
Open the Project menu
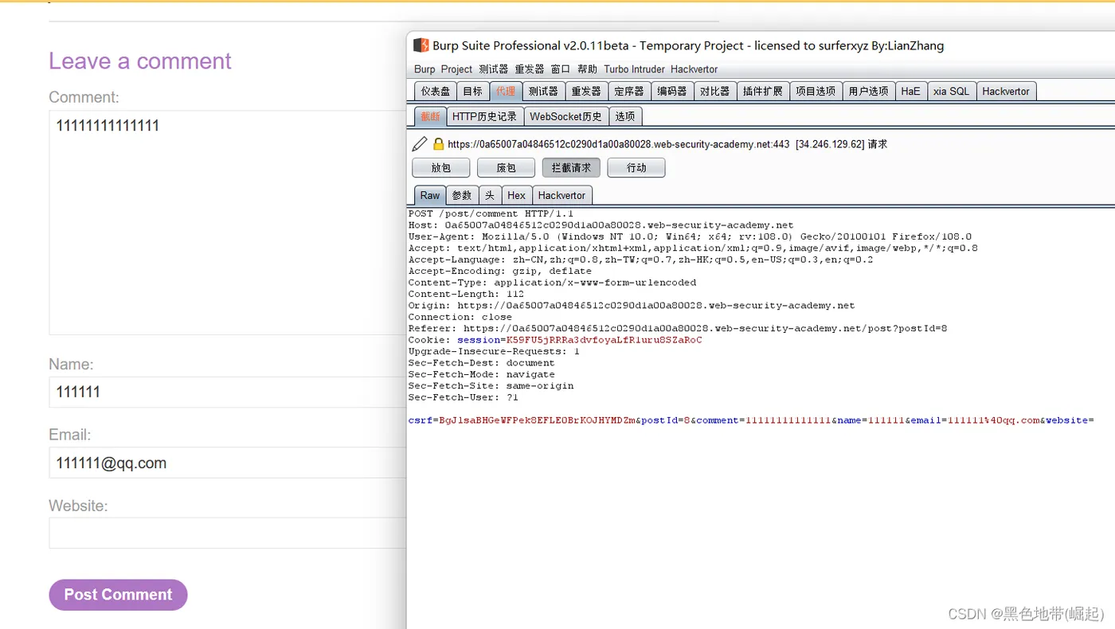[456, 69]
